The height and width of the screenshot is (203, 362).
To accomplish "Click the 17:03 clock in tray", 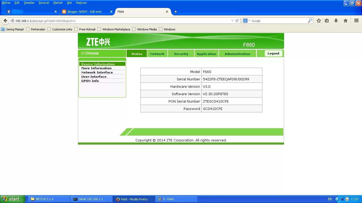I will (355, 199).
